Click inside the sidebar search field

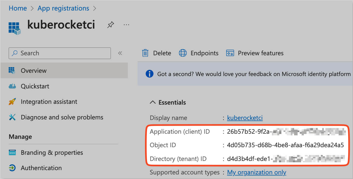tap(59, 53)
